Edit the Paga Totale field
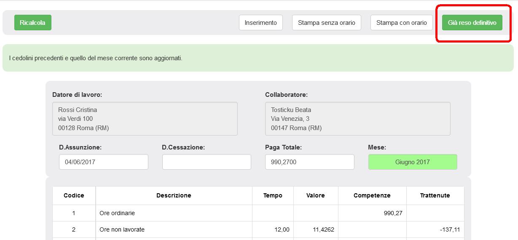The height and width of the screenshot is (240, 518). coord(309,162)
